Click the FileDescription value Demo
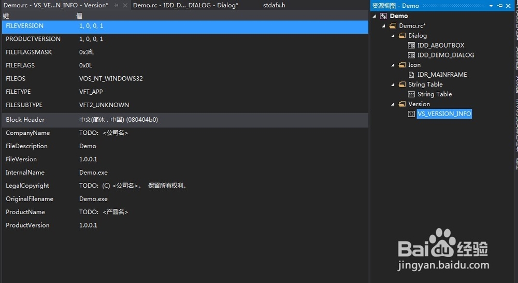Screen dimensions: 518x283 click(88, 146)
